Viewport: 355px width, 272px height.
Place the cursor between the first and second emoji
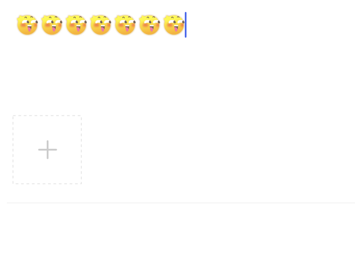[39, 25]
